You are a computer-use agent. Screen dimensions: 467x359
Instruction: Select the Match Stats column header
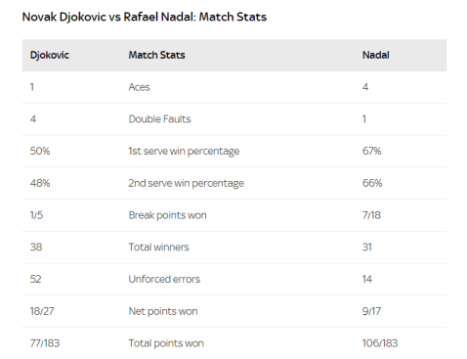click(x=156, y=55)
